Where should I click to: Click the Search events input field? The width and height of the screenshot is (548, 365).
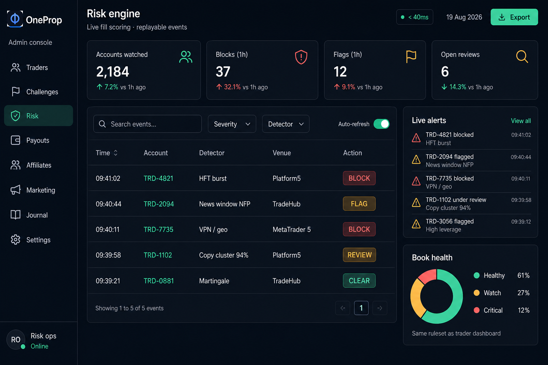click(x=147, y=124)
